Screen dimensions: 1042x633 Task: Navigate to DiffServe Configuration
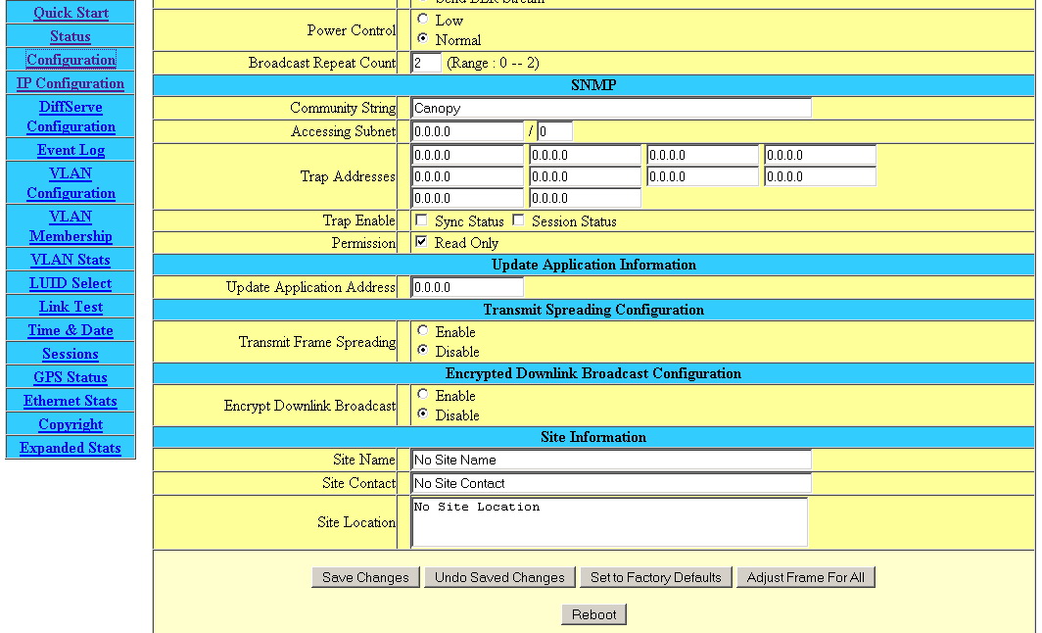pyautogui.click(x=71, y=117)
